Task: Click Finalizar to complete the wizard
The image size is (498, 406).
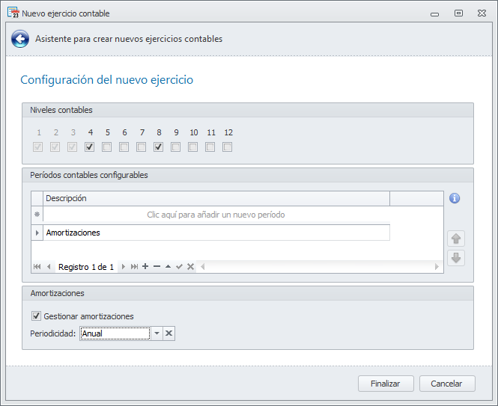Action: [386, 384]
